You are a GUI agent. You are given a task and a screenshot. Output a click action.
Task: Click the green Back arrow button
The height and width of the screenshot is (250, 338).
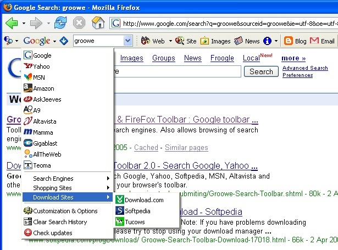coord(12,23)
